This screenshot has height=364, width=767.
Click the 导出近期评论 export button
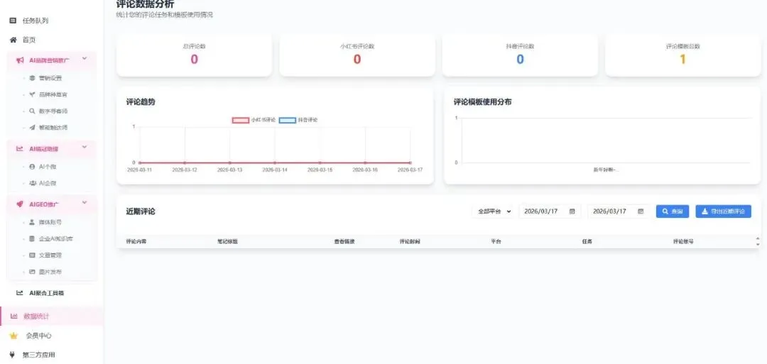[724, 211]
